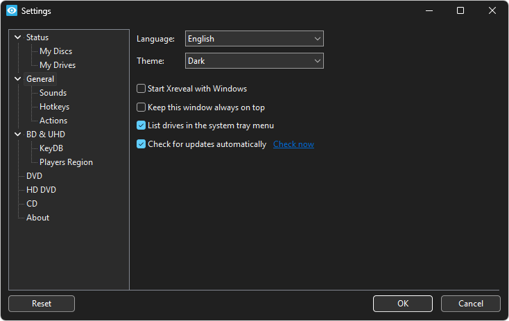Viewport: 509px width, 321px height.
Task: Select My Discs in the sidebar
Action: pyautogui.click(x=55, y=51)
